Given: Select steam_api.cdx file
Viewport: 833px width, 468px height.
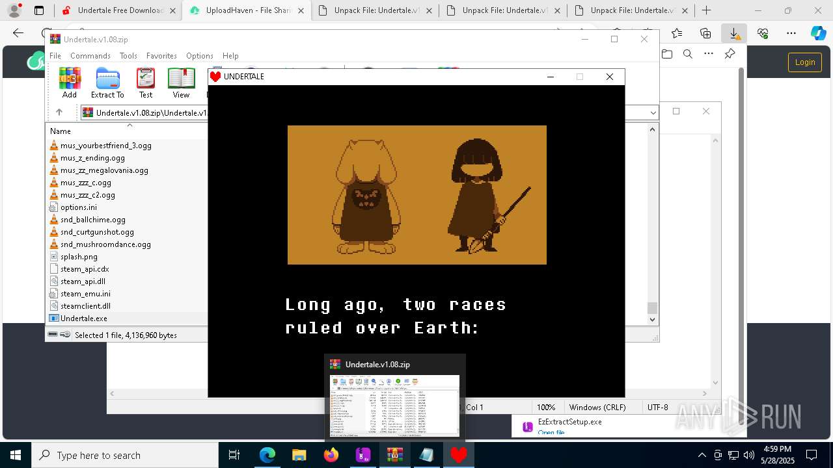Looking at the screenshot, I should (79, 269).
